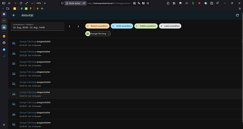Go to the previous date range
Image resolution: width=243 pixels, height=129 pixels.
70,26
